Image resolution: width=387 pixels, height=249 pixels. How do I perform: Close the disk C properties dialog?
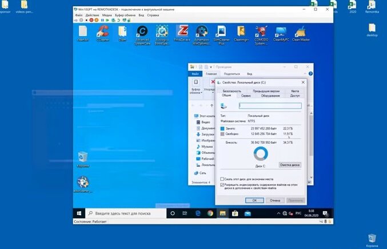click(303, 82)
